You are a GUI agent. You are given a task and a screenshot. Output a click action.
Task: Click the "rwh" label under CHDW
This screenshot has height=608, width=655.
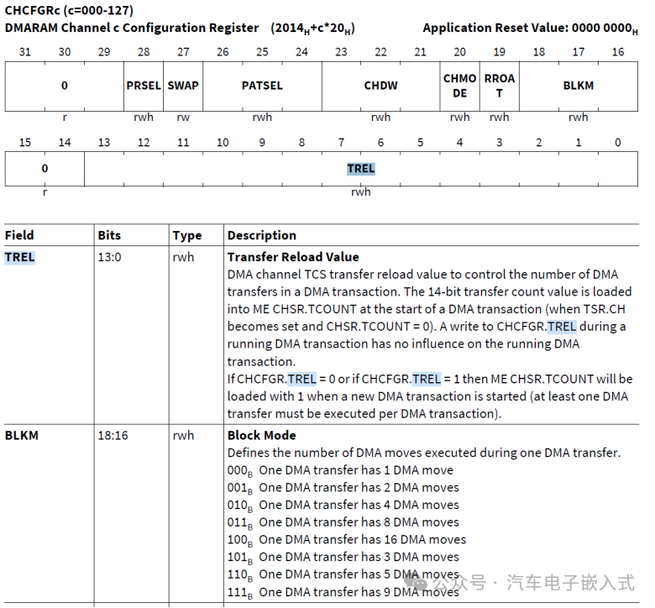point(381,118)
